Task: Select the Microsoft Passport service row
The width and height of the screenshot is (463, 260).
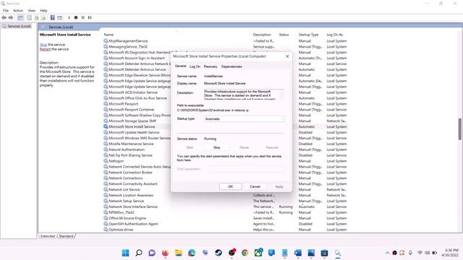Action: (x=124, y=104)
